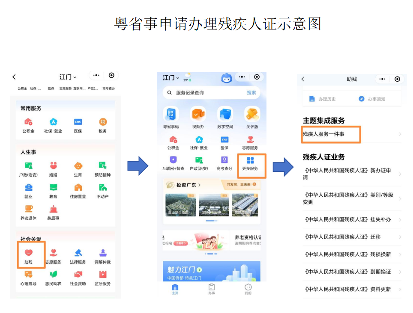Viewport: 413px width, 313px height.
Task: Tap the 粤省事码 QR code icon
Action: 171,115
